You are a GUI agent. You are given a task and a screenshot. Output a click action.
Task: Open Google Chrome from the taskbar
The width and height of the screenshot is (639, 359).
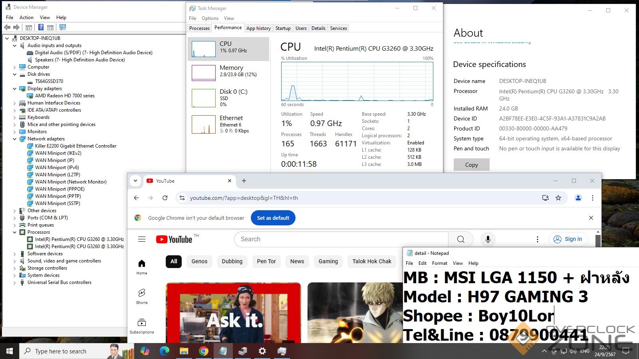point(203,351)
